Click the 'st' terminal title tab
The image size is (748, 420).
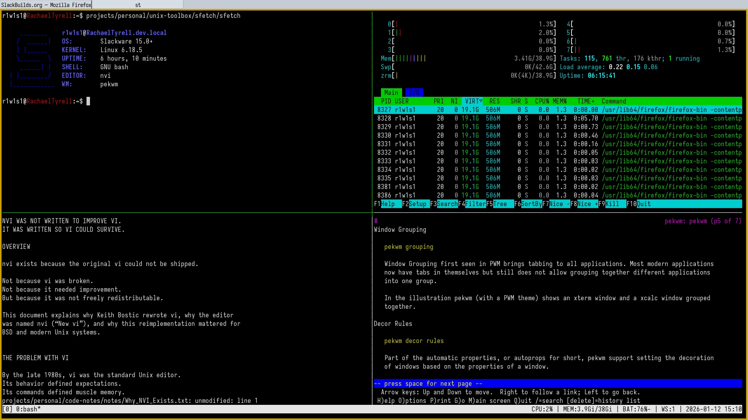point(138,5)
